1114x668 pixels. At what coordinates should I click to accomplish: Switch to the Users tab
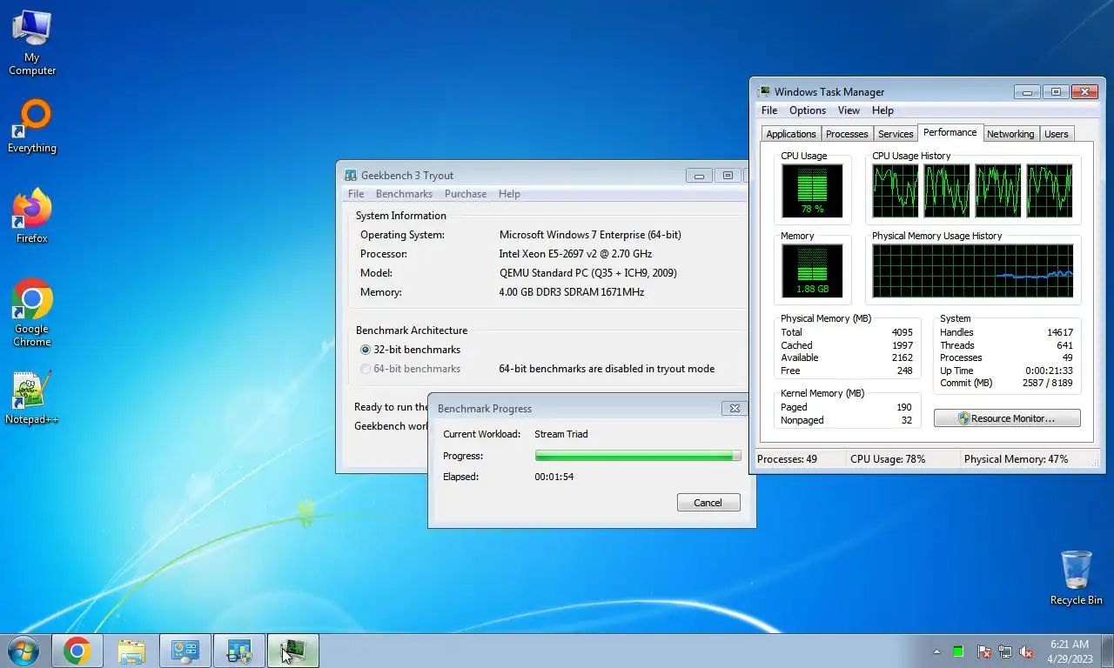tap(1057, 134)
